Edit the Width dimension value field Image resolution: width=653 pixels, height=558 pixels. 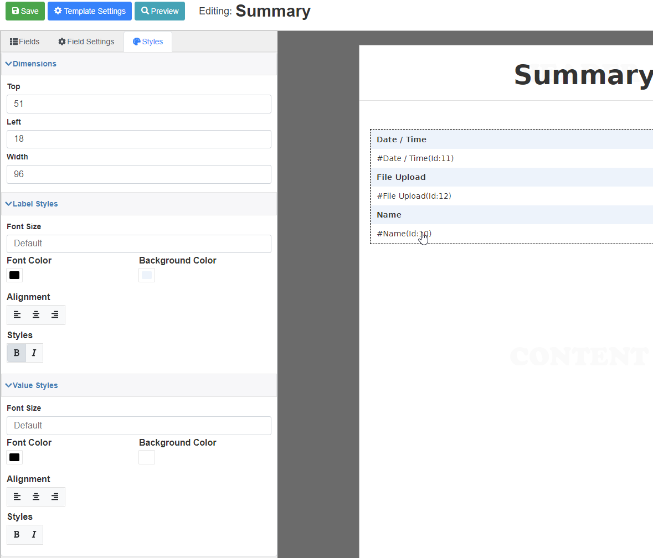138,174
